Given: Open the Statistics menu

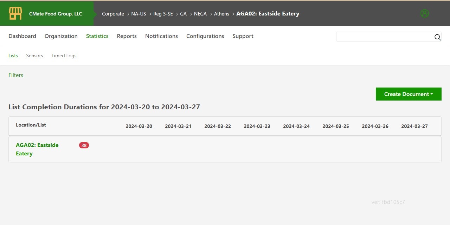Looking at the screenshot, I should tap(97, 36).
